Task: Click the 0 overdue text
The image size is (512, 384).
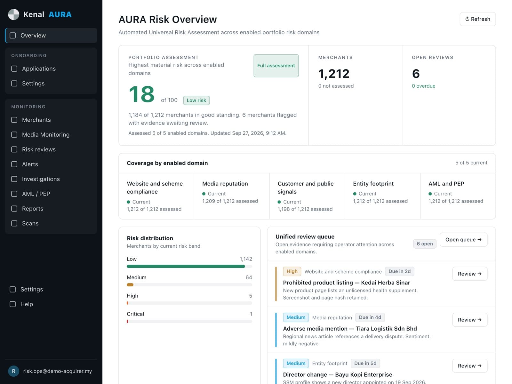Action: coord(424,86)
